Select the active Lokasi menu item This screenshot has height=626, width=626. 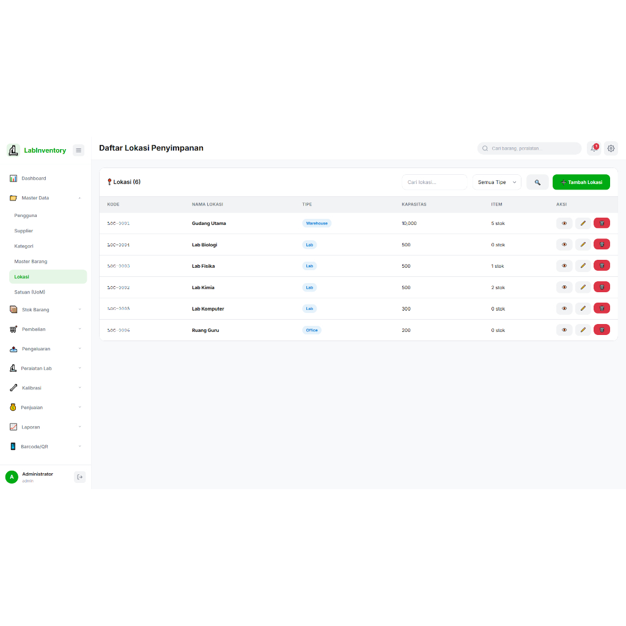(x=48, y=277)
